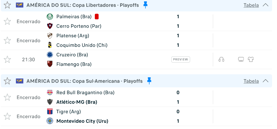Click Palmeiras team crest
Viewport: 277px width, 129px height.
click(x=50, y=17)
